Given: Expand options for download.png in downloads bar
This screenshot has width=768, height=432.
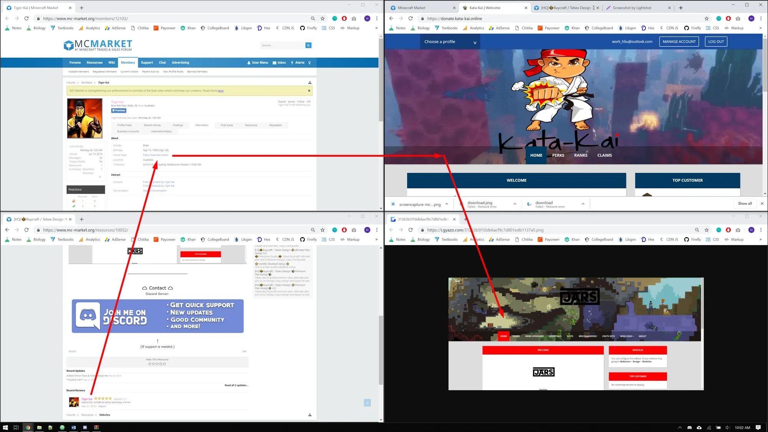Looking at the screenshot, I should (x=515, y=204).
